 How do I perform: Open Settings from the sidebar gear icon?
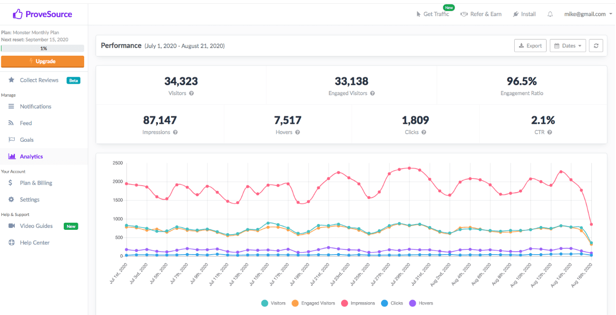[11, 199]
